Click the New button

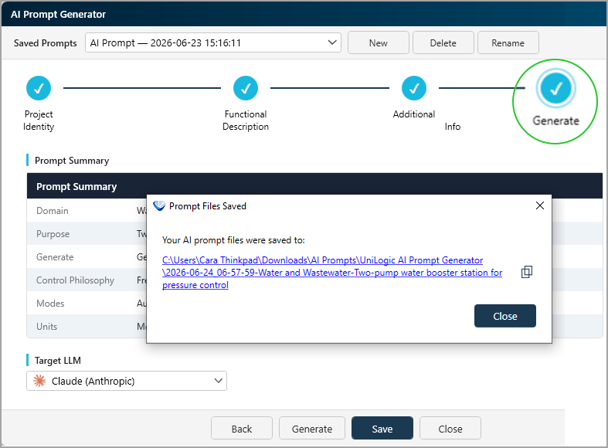(378, 42)
